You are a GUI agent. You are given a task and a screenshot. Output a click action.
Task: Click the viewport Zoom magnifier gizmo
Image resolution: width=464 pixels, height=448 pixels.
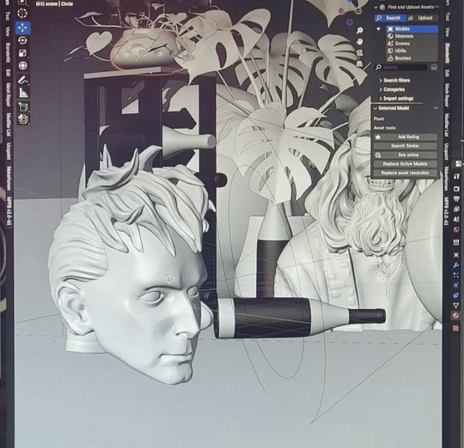(360, 30)
